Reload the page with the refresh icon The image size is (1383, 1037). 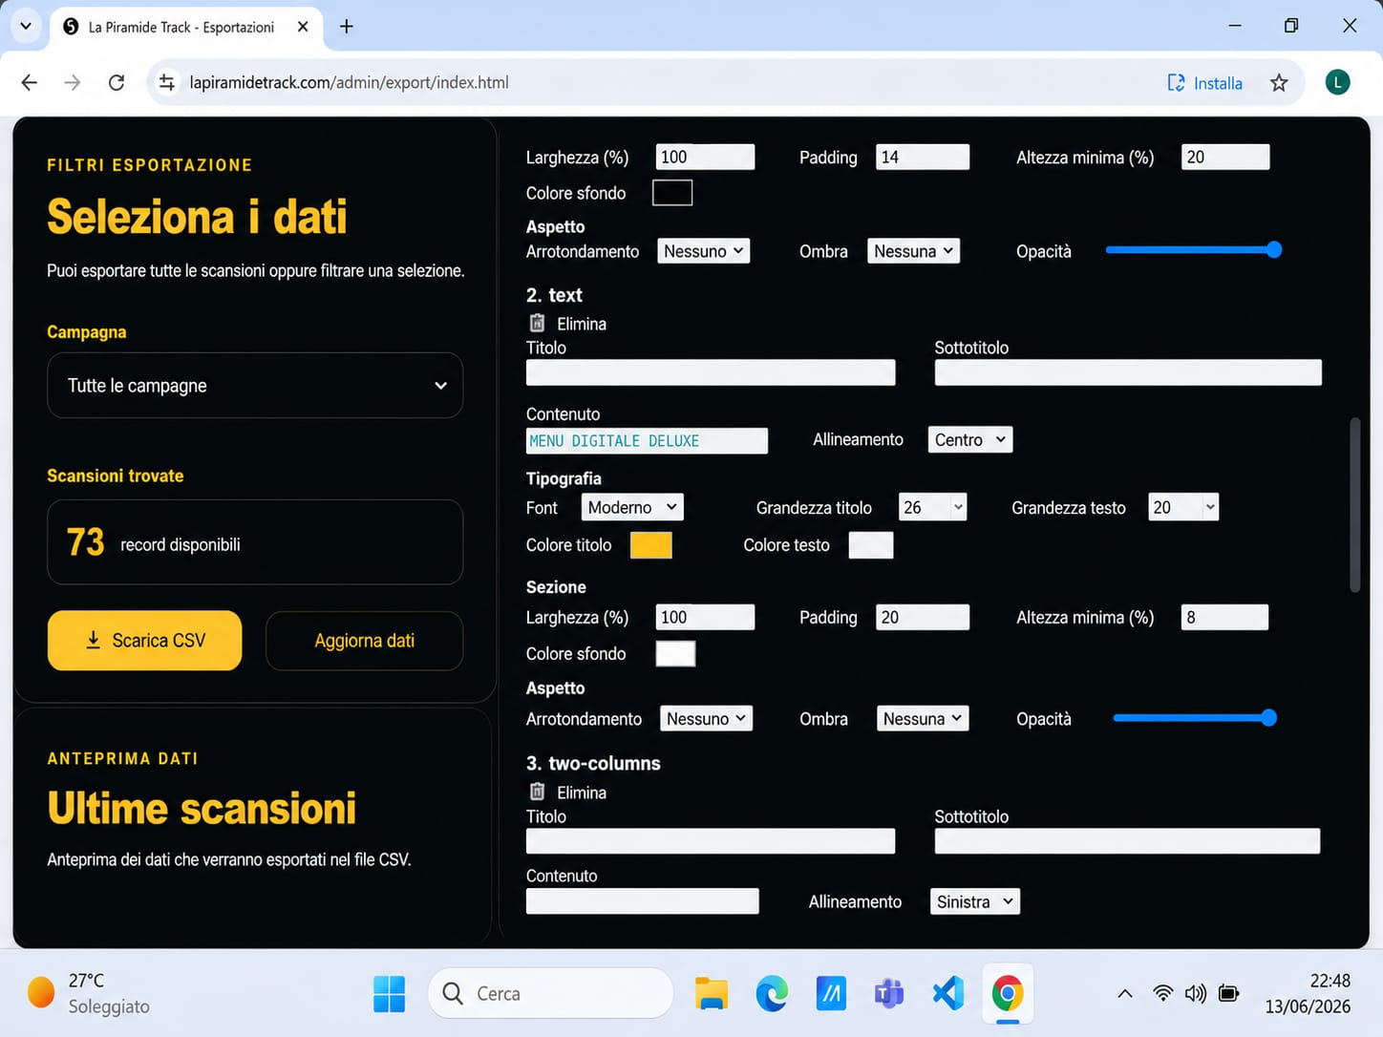point(117,82)
